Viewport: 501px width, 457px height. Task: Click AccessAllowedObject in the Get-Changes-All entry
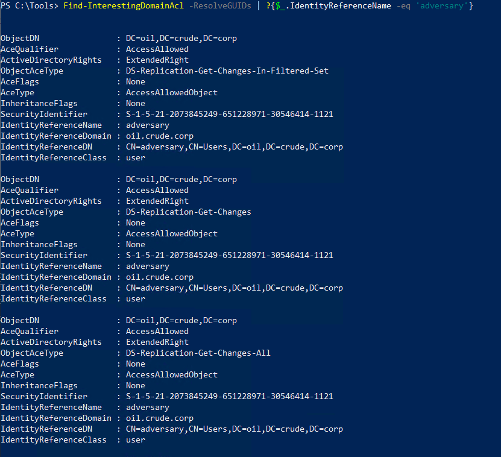172,375
